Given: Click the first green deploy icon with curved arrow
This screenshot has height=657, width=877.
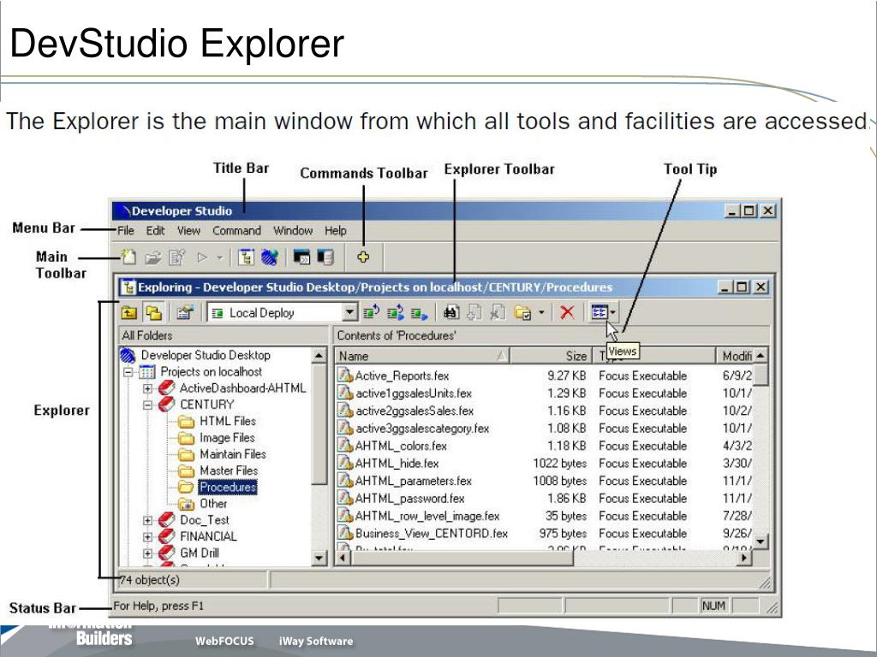Looking at the screenshot, I should point(372,312).
